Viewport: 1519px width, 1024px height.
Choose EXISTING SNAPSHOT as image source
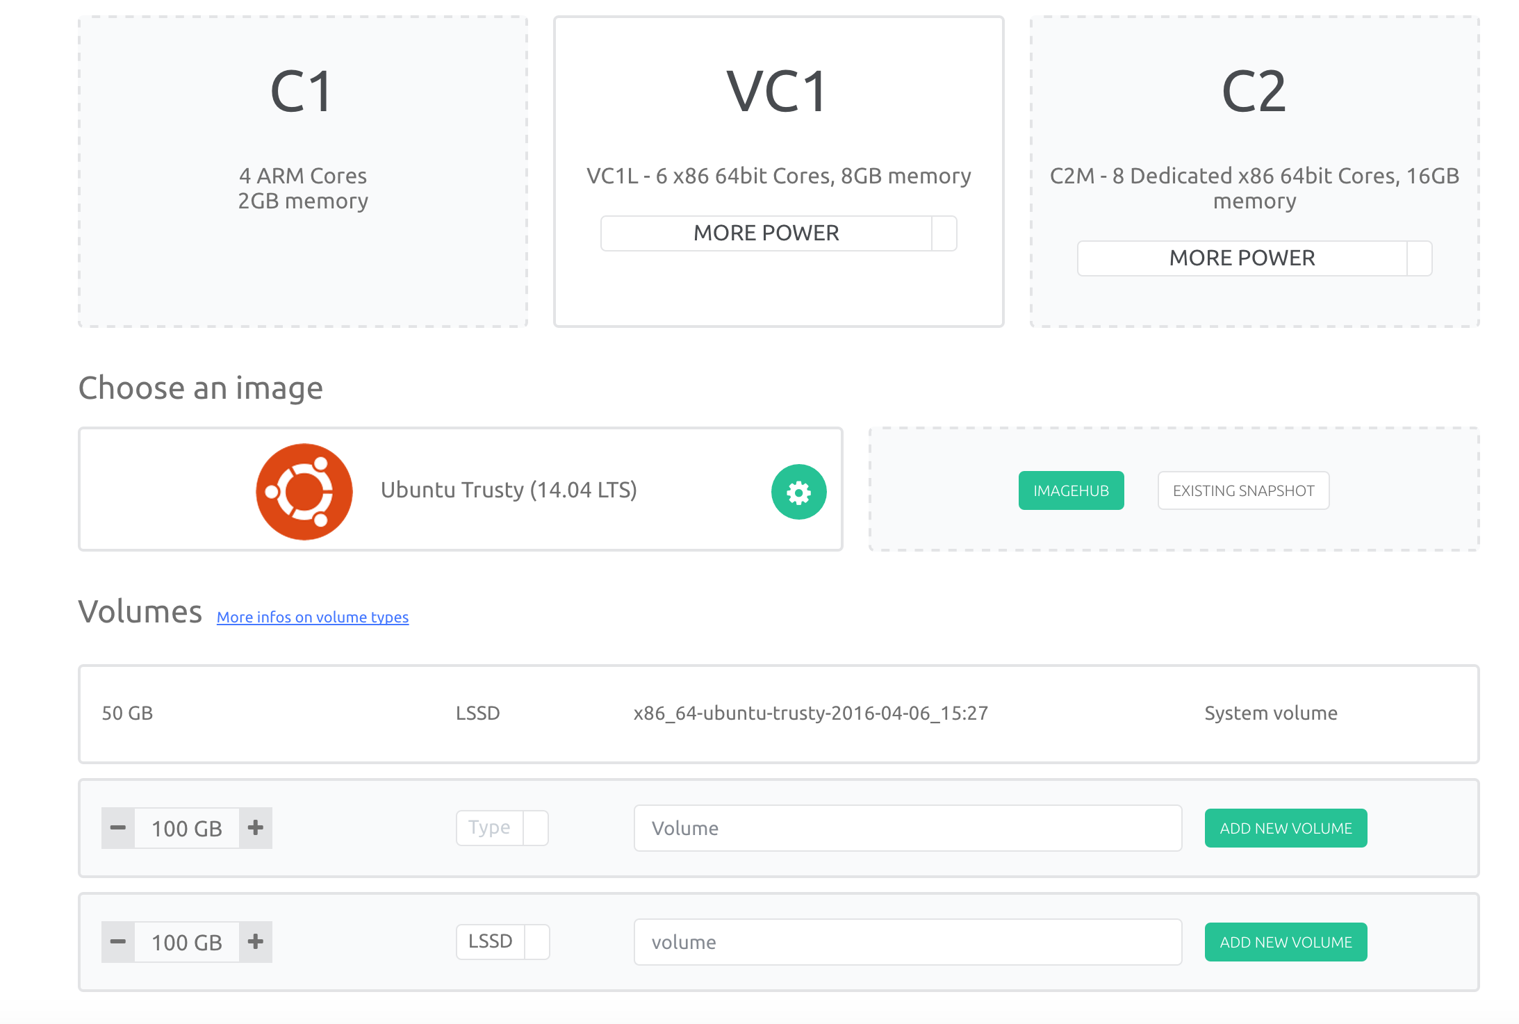tap(1243, 490)
